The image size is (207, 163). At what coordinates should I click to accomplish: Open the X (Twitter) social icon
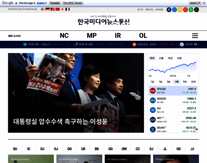point(174,10)
